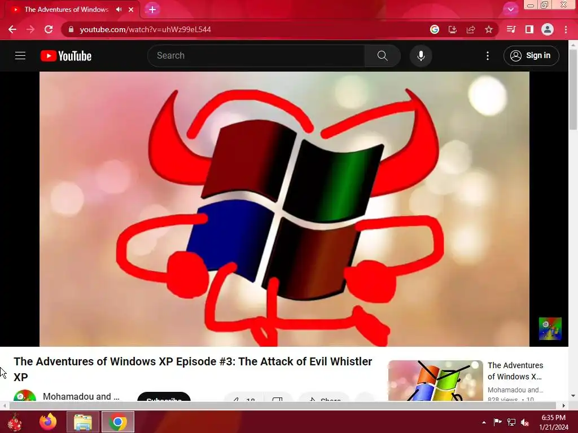Focus the YouTube Search field
This screenshot has width=578, height=433.
256,56
